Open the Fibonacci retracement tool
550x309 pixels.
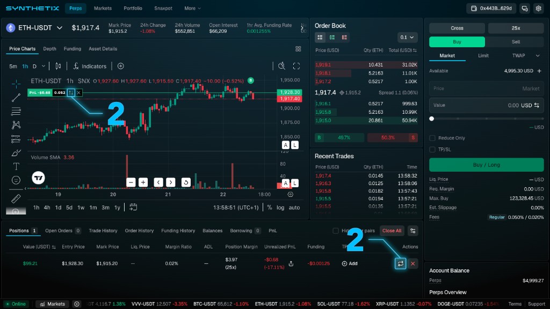[x=16, y=112]
